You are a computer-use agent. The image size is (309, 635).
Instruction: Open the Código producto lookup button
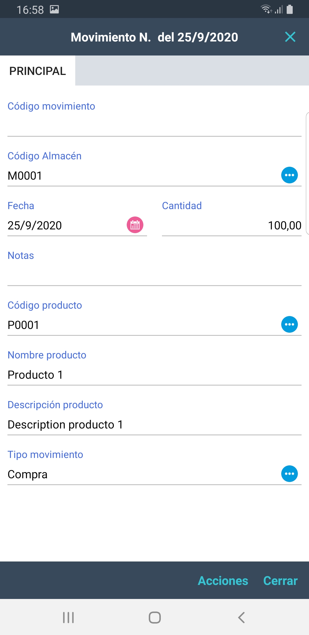(x=289, y=324)
